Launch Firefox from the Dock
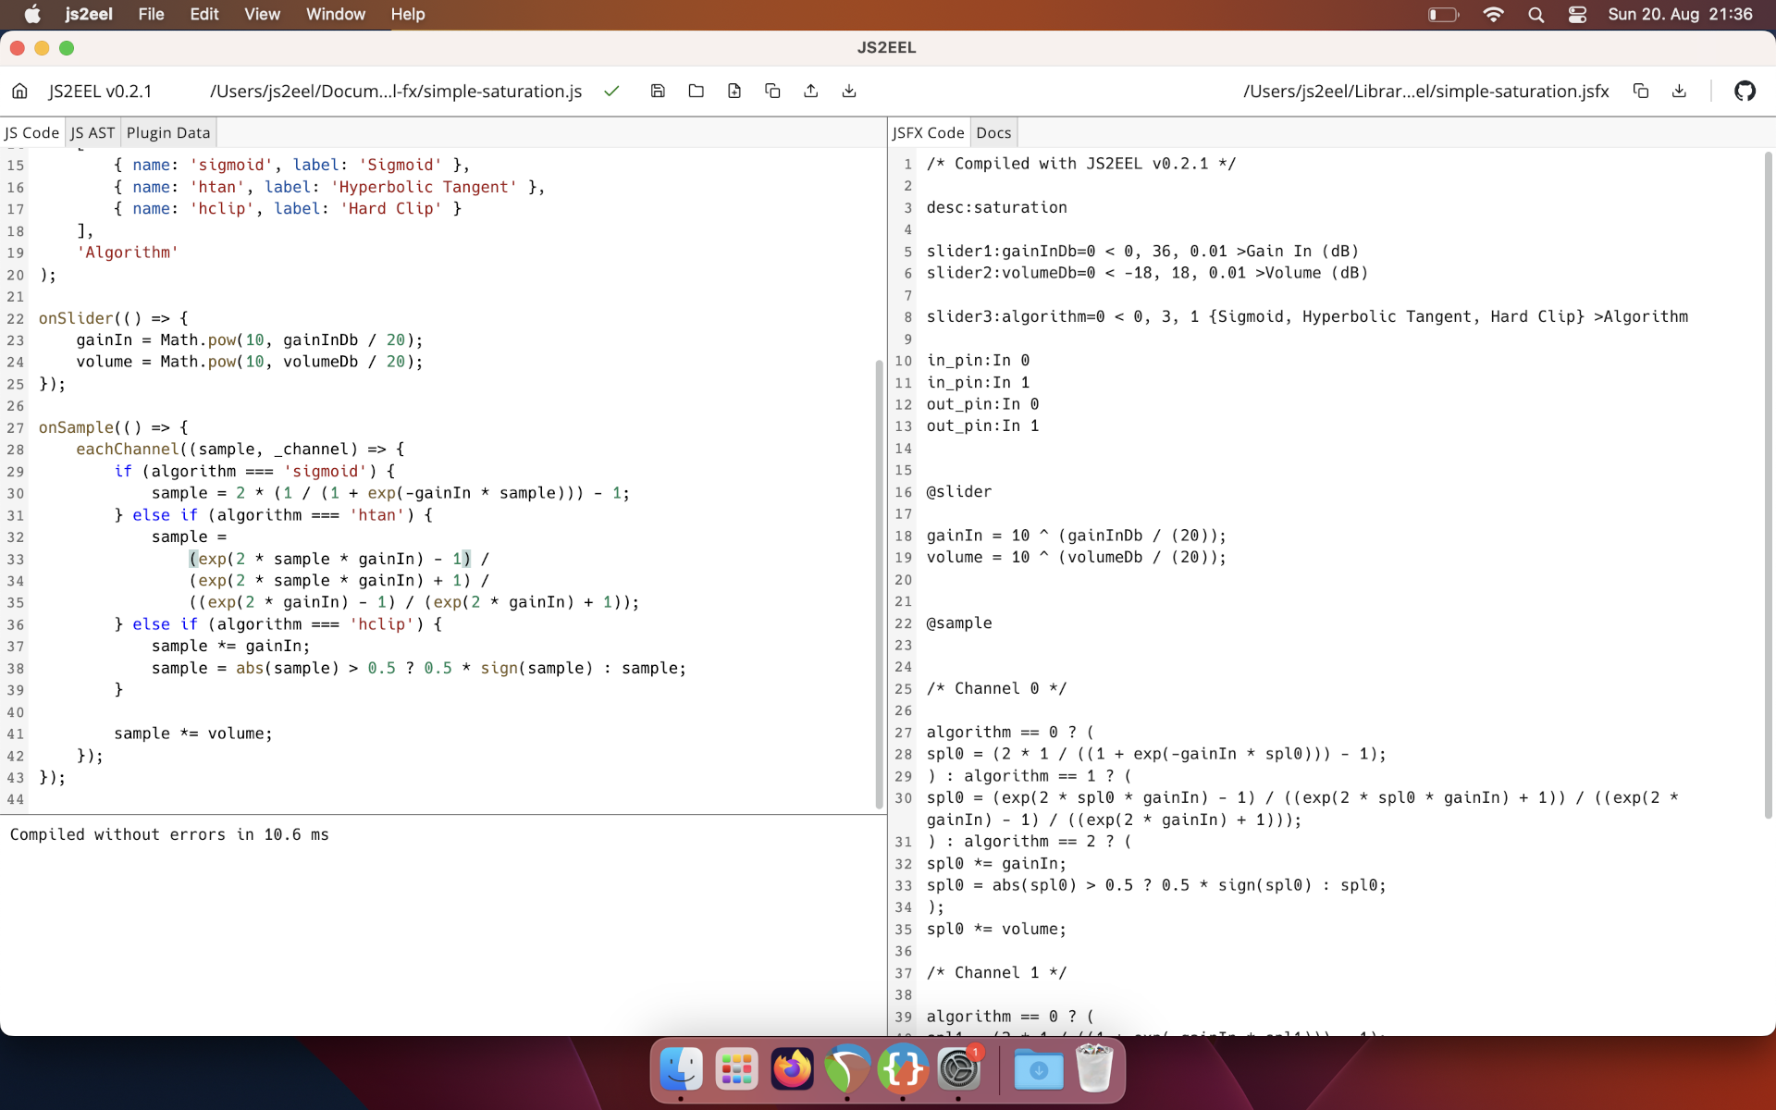The width and height of the screenshot is (1776, 1110). [x=792, y=1069]
